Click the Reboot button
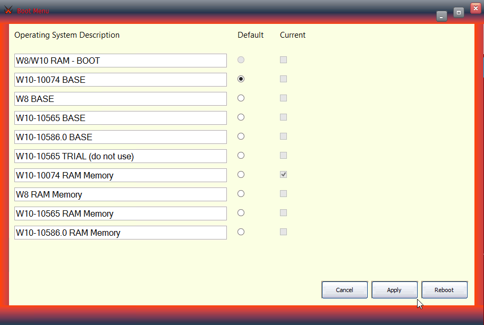 445,290
